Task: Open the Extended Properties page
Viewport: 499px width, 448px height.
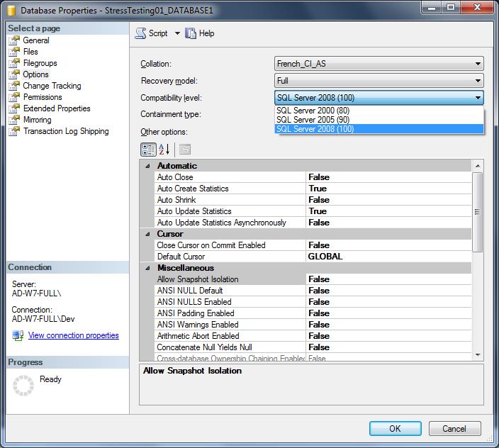Action: 57,108
